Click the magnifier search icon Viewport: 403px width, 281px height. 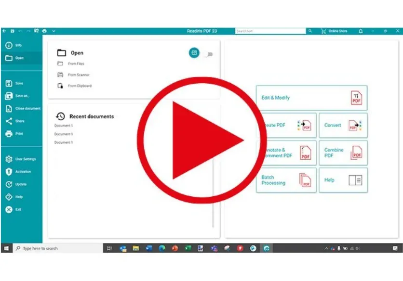(x=310, y=31)
